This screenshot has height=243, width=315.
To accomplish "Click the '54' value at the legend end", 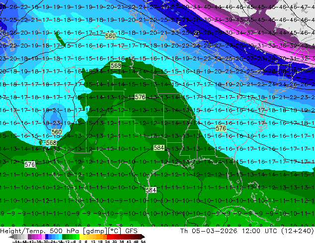I will 143,242.
